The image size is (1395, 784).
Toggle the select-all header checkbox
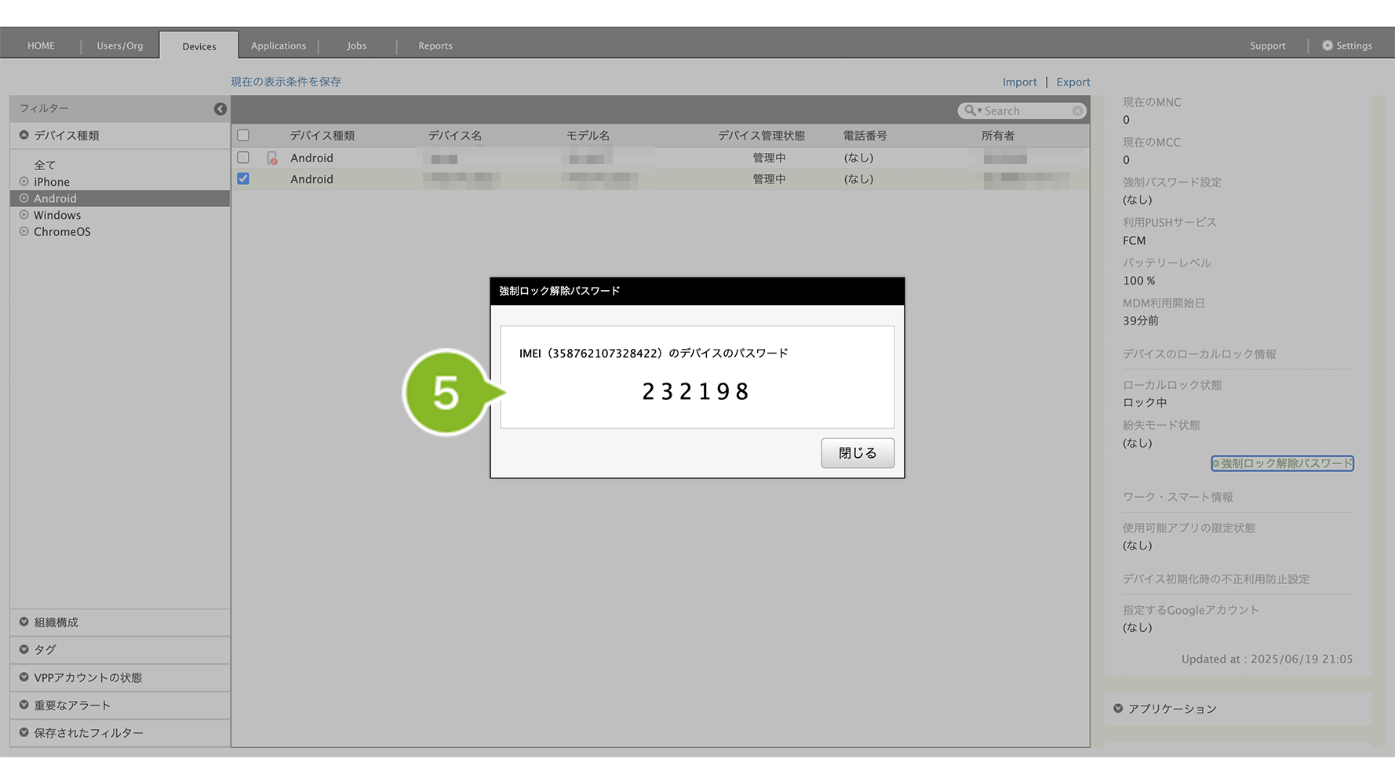243,136
